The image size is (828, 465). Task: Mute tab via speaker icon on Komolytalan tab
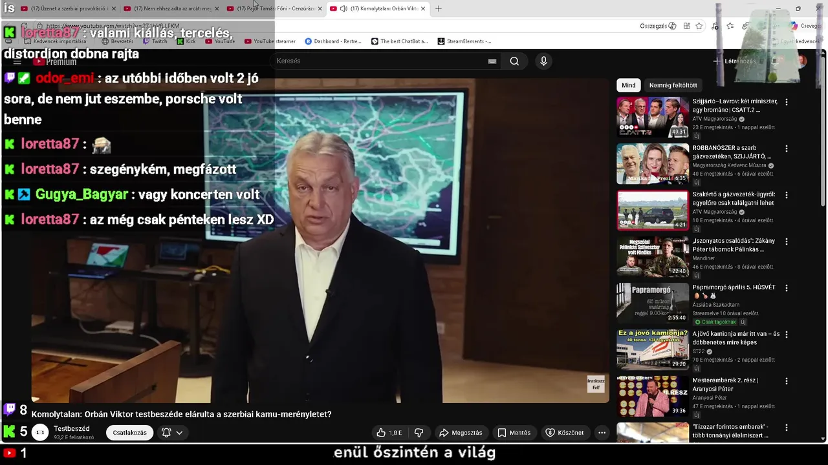tap(343, 8)
